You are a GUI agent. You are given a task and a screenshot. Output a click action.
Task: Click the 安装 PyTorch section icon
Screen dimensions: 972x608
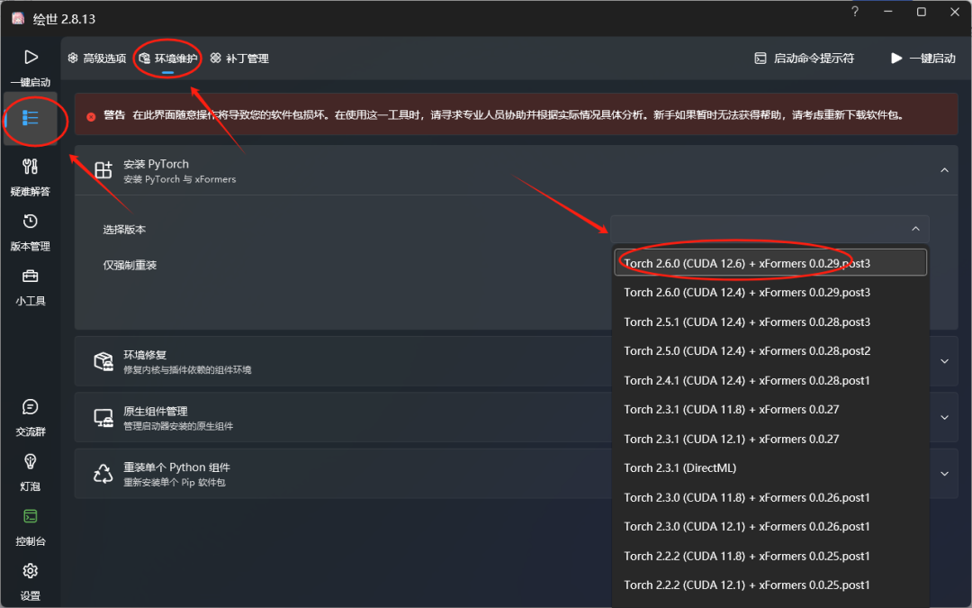(x=103, y=170)
